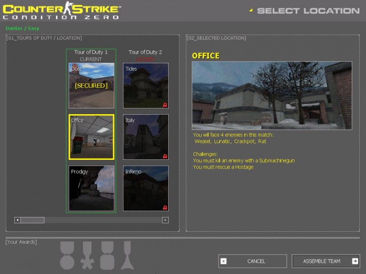Click the red lock icon on Tides

point(165,105)
